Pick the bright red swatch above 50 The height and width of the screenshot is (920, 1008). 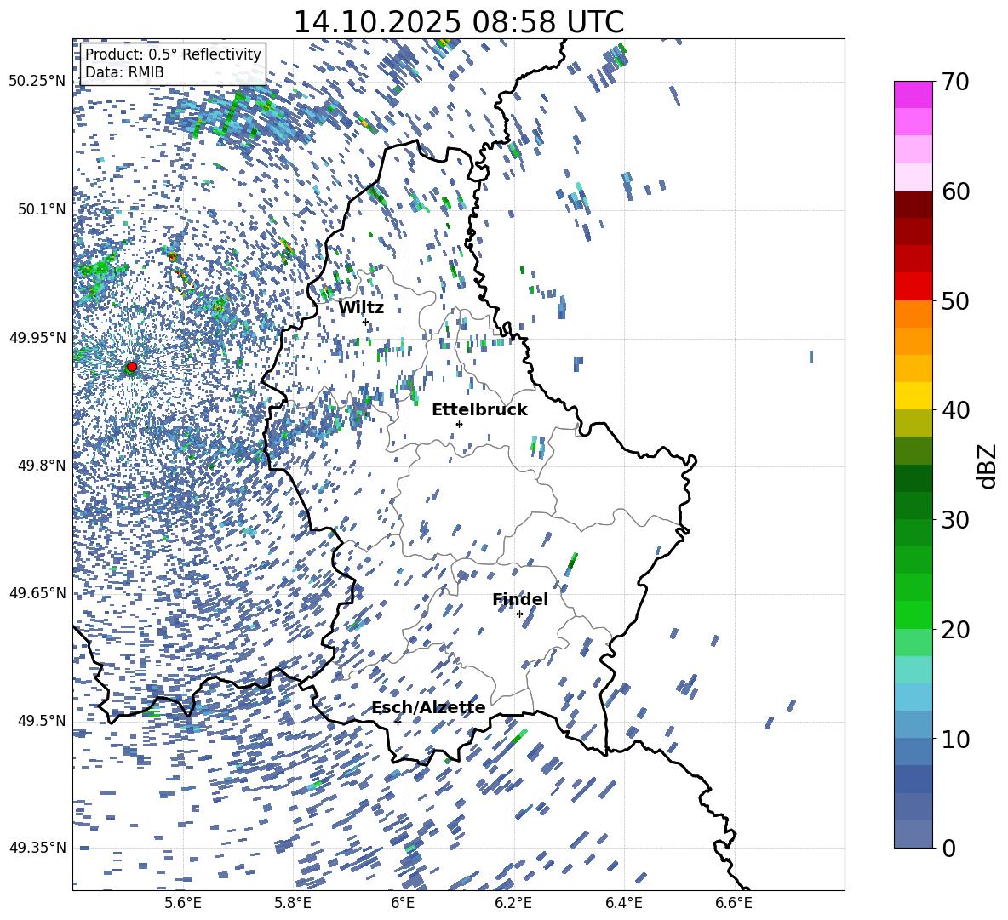pyautogui.click(x=913, y=287)
